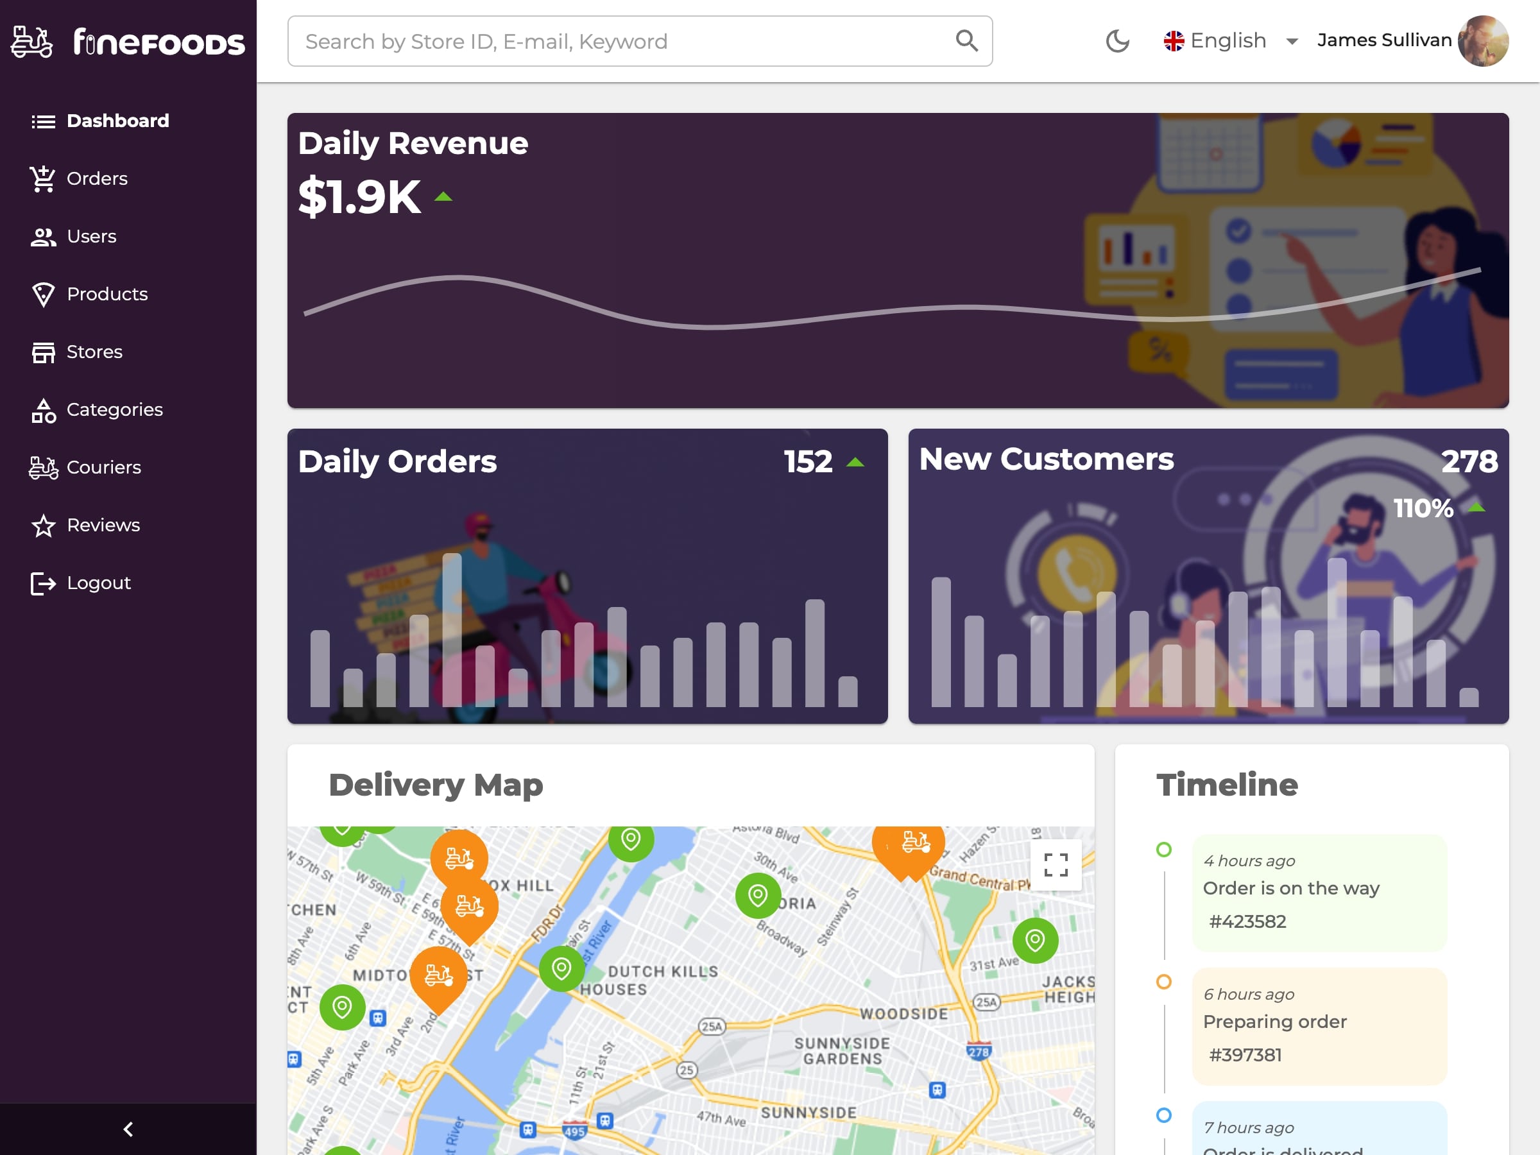Collapse the sidebar with bottom chevron
Image resolution: width=1540 pixels, height=1155 pixels.
128,1129
